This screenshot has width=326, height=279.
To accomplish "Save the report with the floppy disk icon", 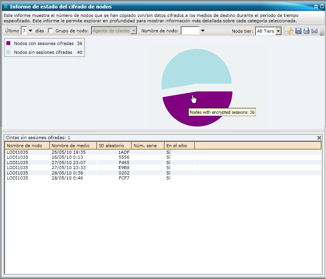I will (298, 31).
